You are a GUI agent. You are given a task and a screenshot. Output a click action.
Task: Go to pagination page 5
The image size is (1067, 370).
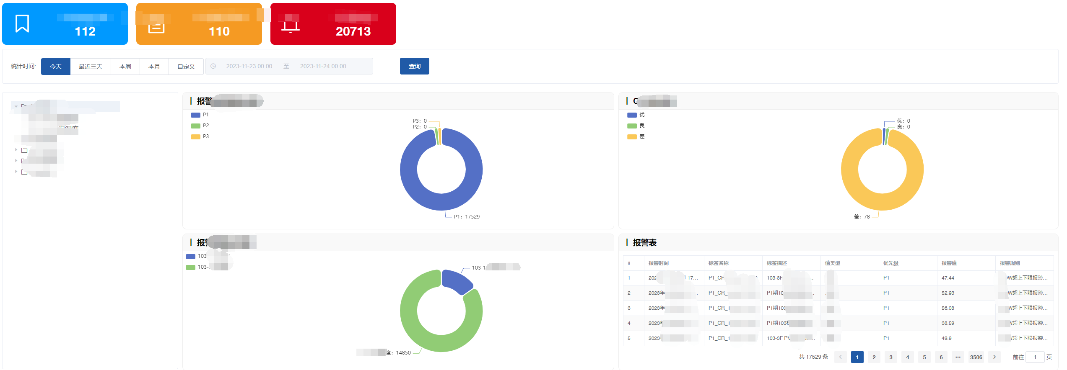click(924, 357)
